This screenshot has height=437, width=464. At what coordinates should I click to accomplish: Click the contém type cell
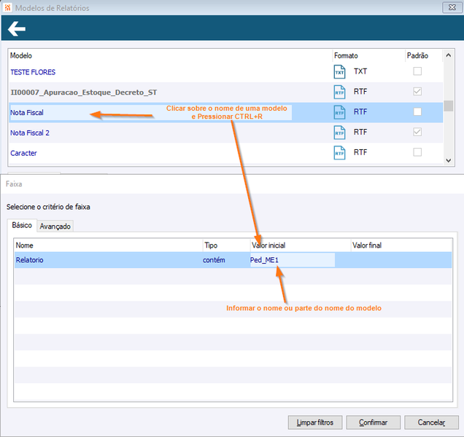pyautogui.click(x=214, y=260)
